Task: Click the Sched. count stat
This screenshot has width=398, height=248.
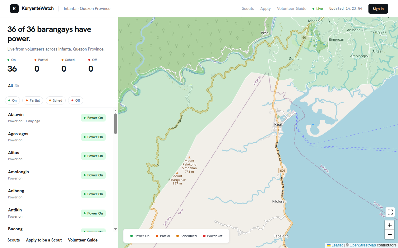Action: click(x=64, y=69)
